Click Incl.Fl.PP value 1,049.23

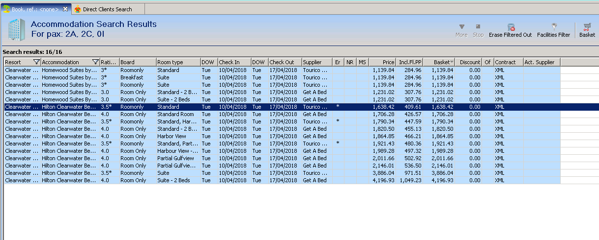(x=410, y=180)
